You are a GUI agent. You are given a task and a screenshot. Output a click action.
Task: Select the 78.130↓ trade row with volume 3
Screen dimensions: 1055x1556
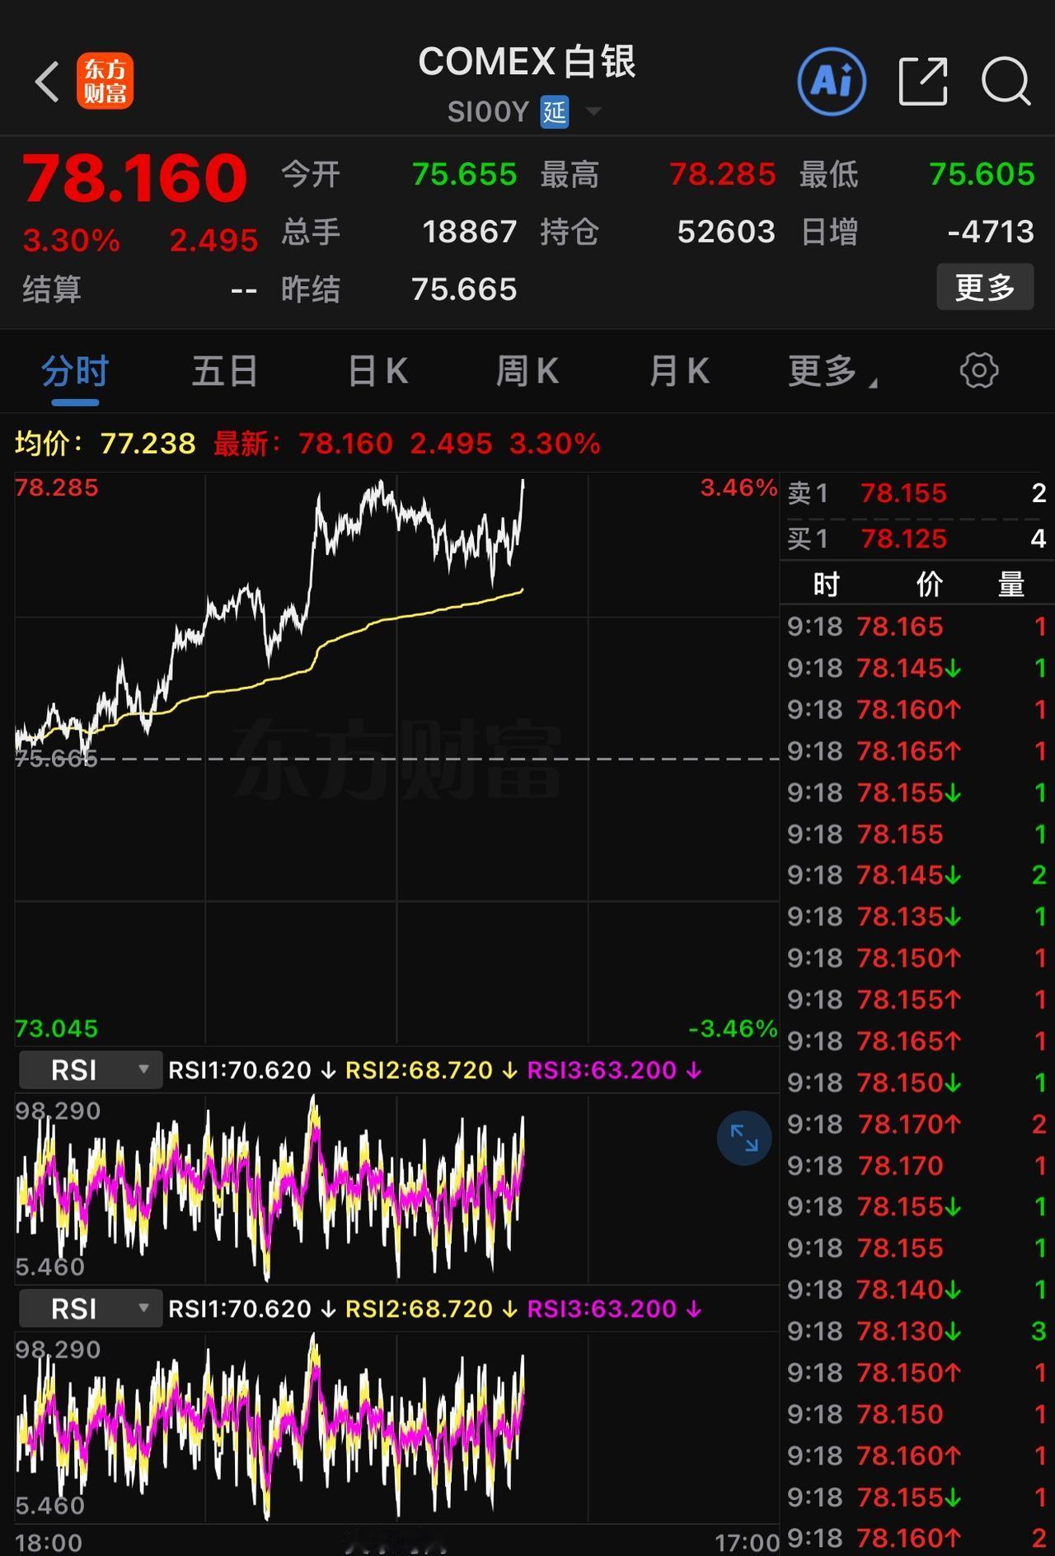pos(917,1331)
